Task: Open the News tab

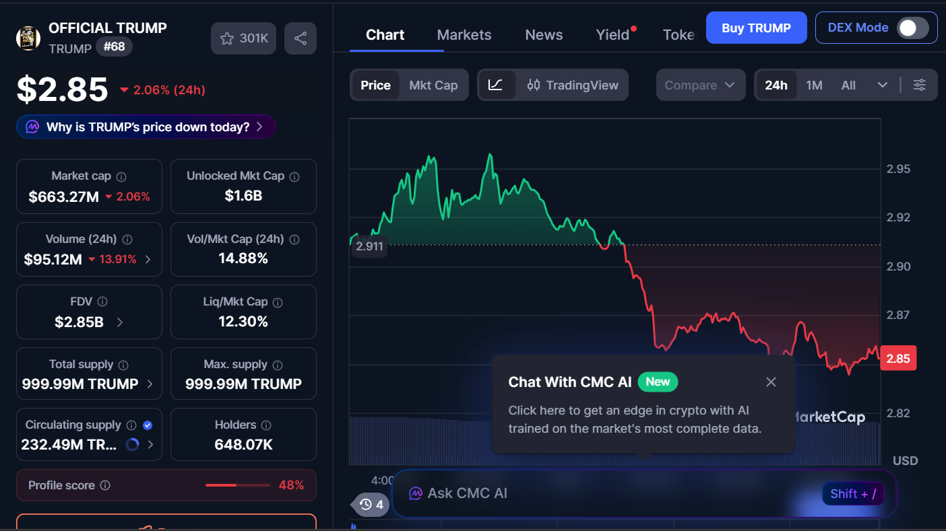Action: tap(544, 35)
